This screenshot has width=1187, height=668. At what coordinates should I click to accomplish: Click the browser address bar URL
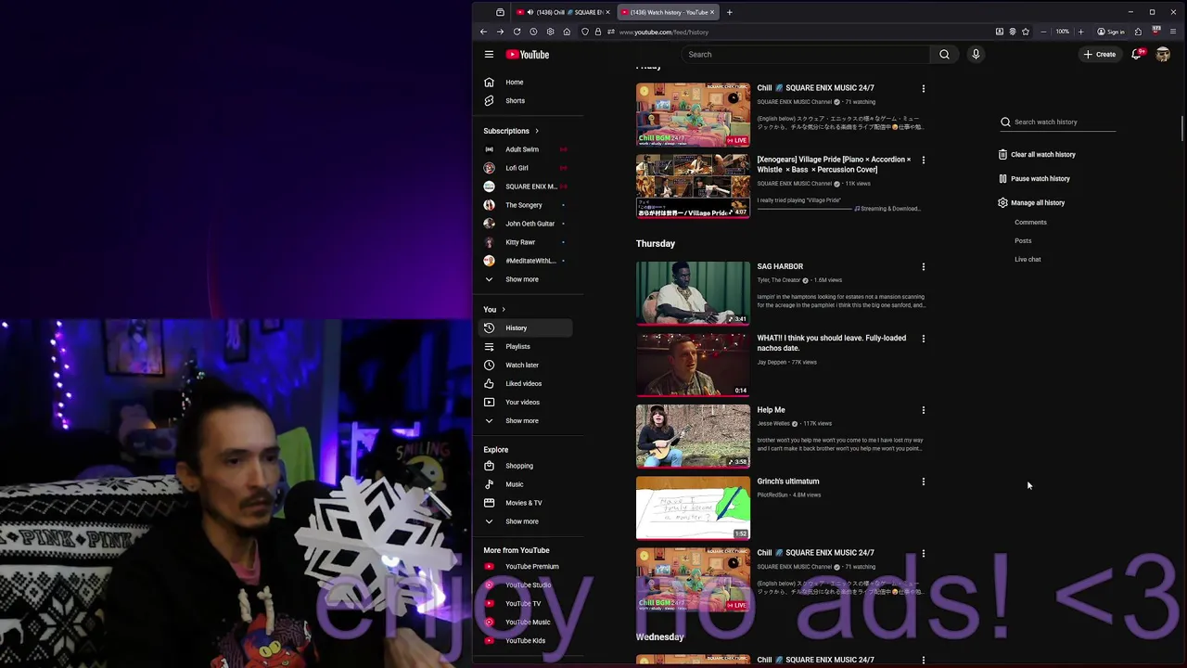point(664,32)
